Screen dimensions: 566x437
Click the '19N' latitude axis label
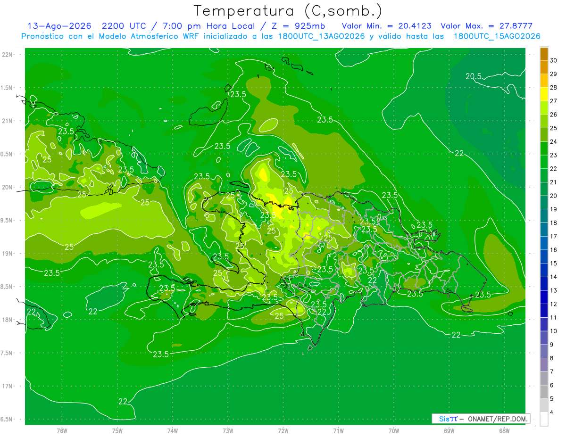(8, 254)
